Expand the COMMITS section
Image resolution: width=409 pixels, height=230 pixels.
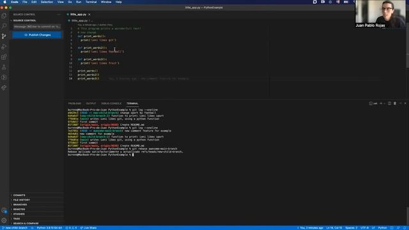(36, 195)
